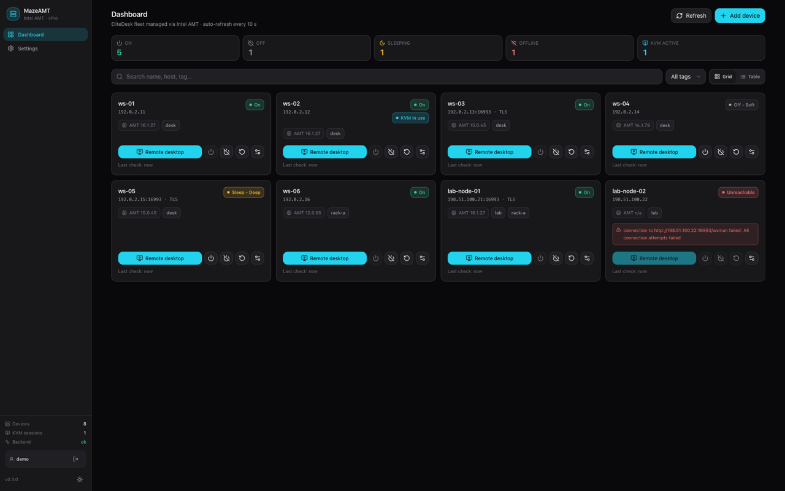
Task: Focus the Search name, host, tag field
Action: [x=386, y=77]
